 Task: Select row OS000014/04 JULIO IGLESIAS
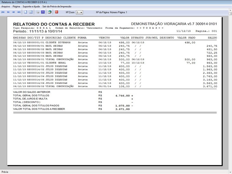point(115,76)
